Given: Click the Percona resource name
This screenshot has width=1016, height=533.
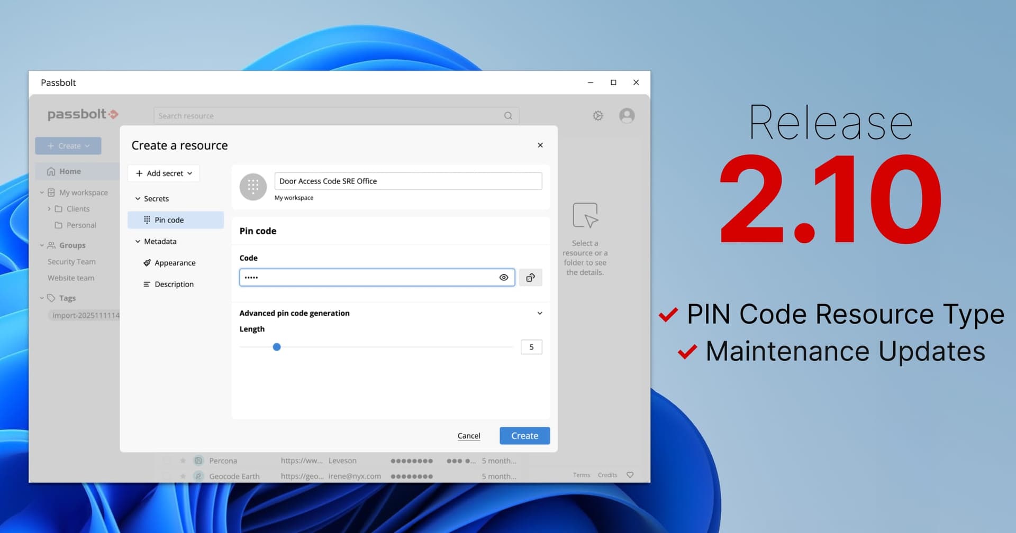Looking at the screenshot, I should [223, 461].
